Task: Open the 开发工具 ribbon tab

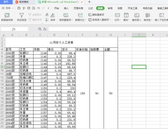Action: pyautogui.click(x=132, y=8)
